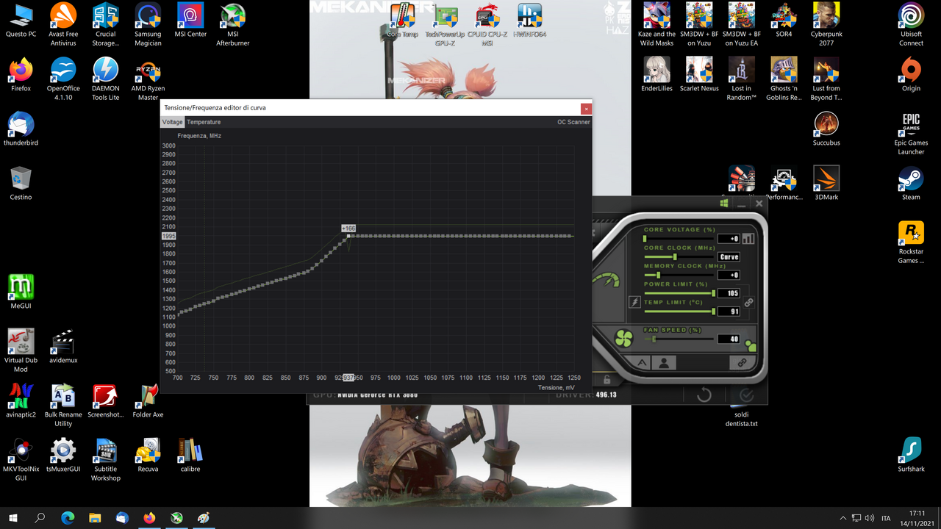Select the curve point labeled +166
Viewport: 941px width, 529px height.
[348, 236]
